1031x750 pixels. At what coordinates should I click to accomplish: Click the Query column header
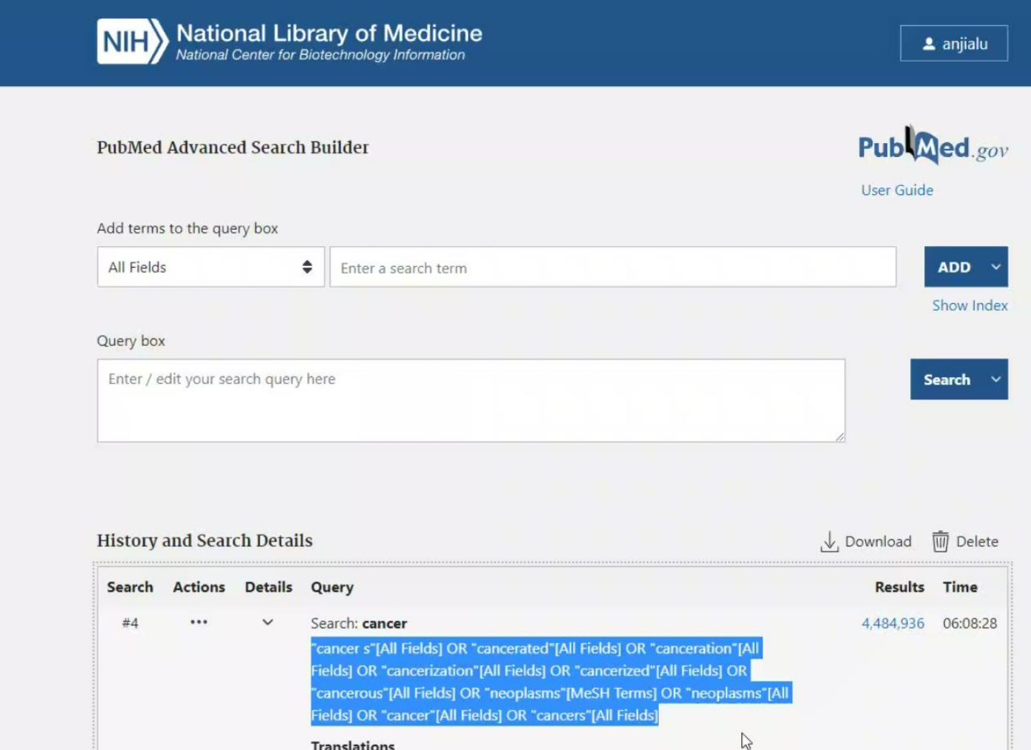332,587
